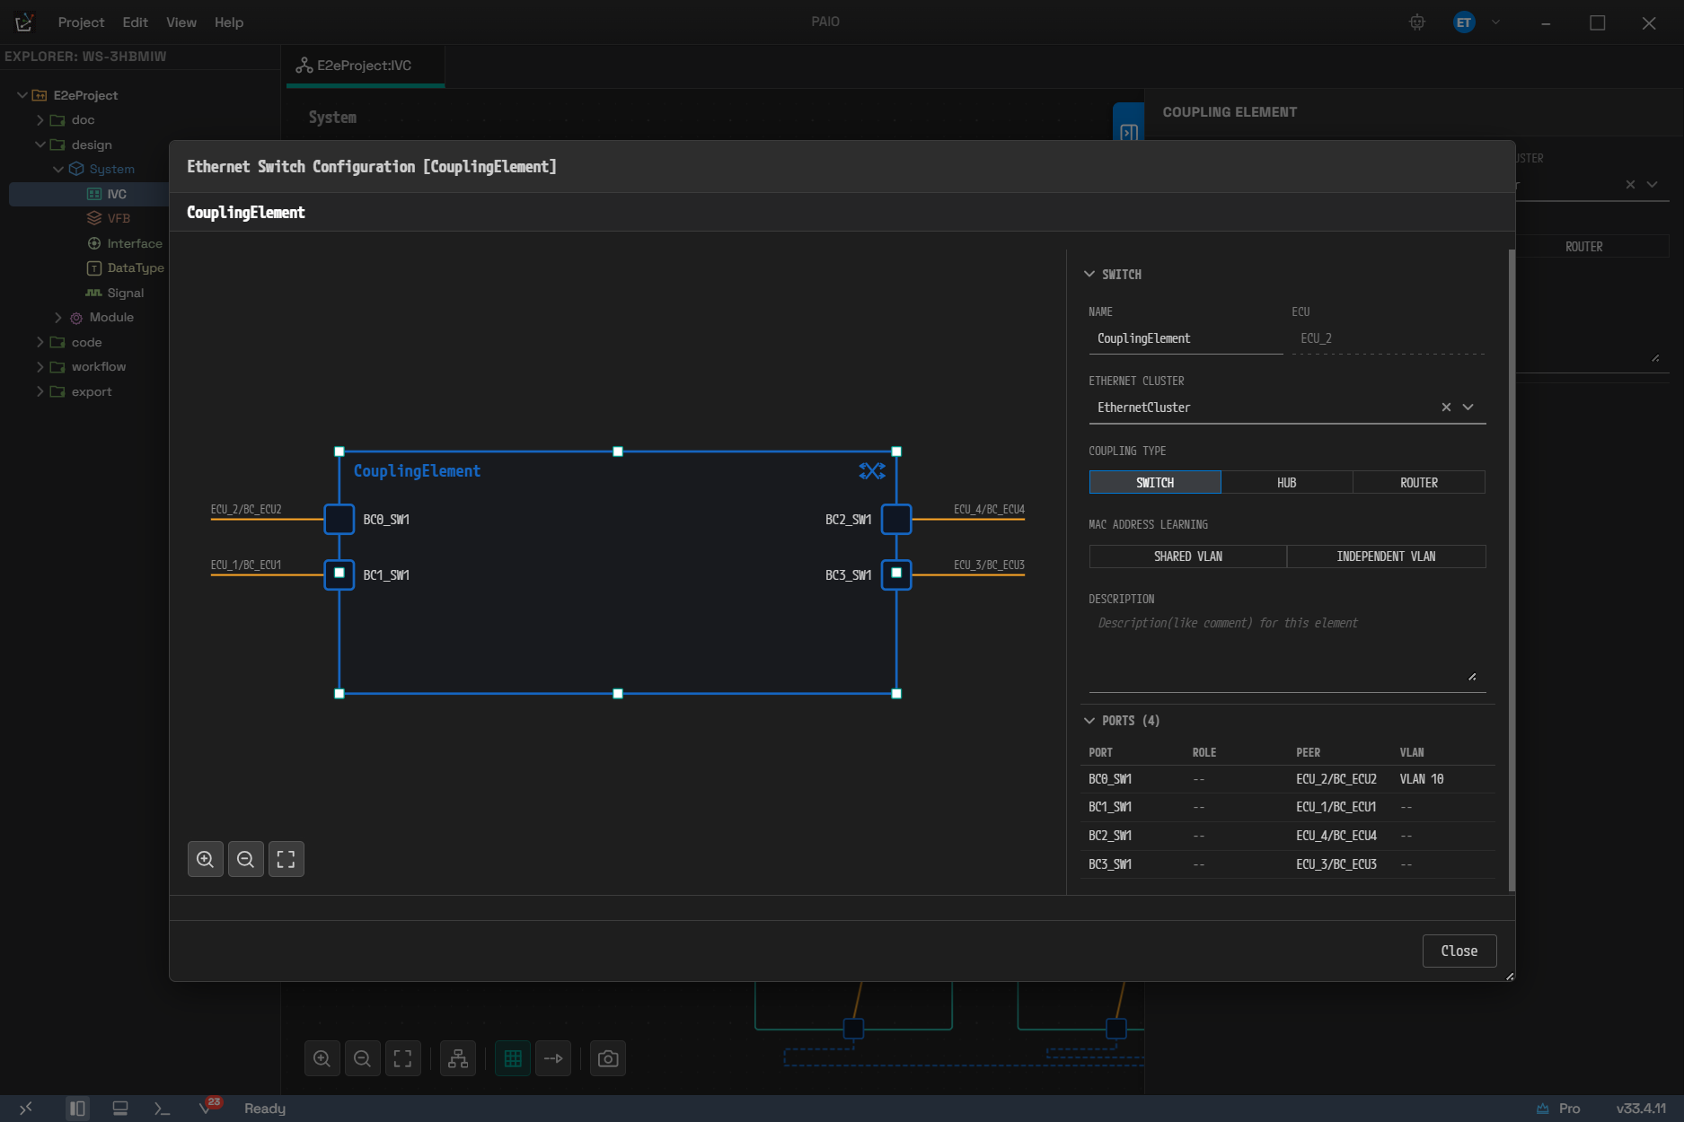Open zoom in tool in System view toolbar
1684x1122 pixels.
click(322, 1058)
